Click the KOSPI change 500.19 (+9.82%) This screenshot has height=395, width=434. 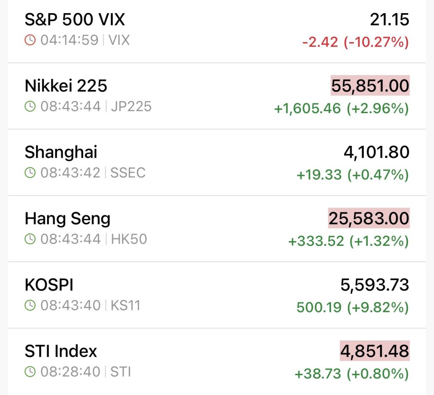click(353, 307)
